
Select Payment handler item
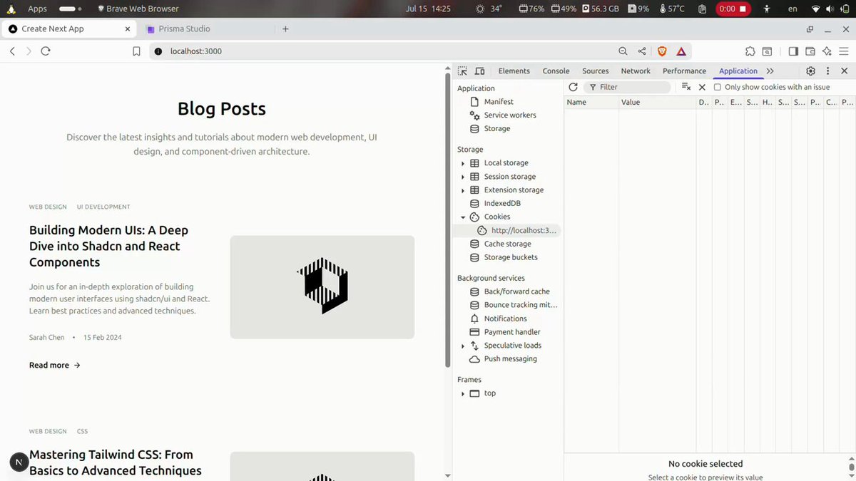coord(512,333)
